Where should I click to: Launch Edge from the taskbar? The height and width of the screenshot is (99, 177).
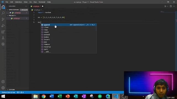pyautogui.click(x=108, y=97)
